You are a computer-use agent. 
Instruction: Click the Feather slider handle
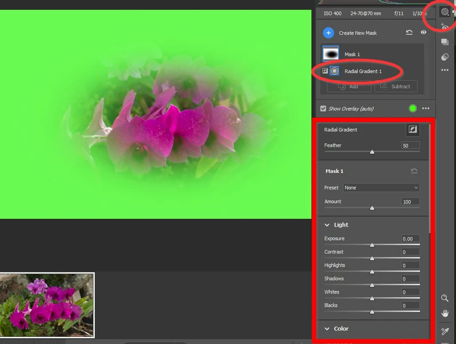pyautogui.click(x=372, y=152)
